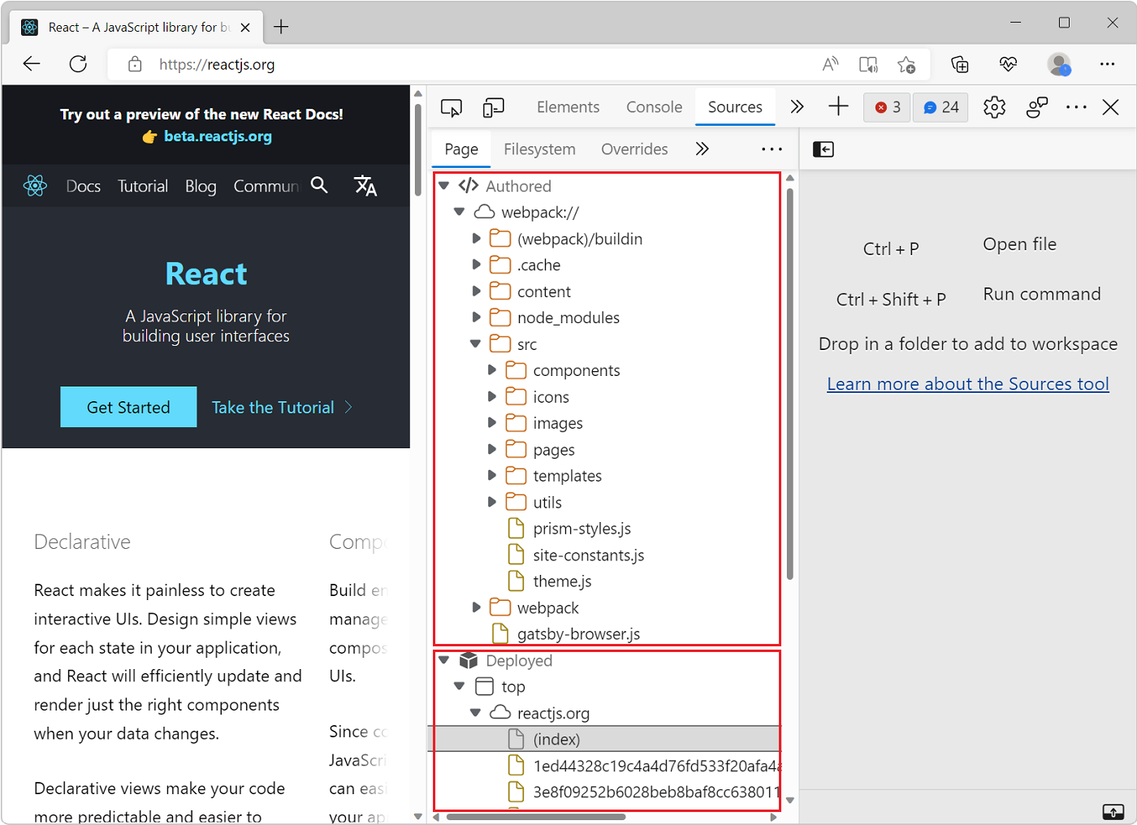Open the 24 issues counter
This screenshot has height=825, width=1137.
(x=940, y=106)
